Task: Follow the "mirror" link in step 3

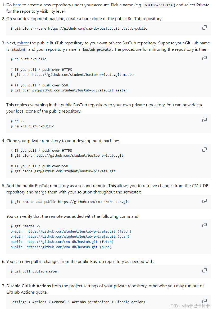Action: (x=23, y=43)
